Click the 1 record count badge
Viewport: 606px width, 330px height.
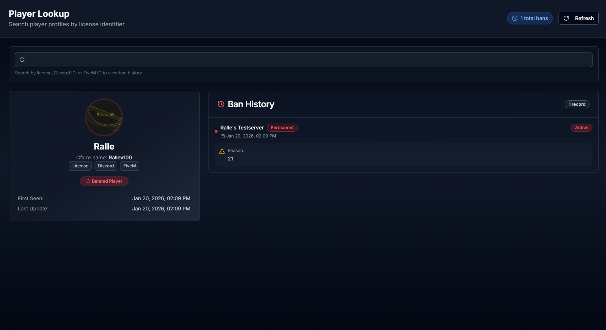coord(577,104)
